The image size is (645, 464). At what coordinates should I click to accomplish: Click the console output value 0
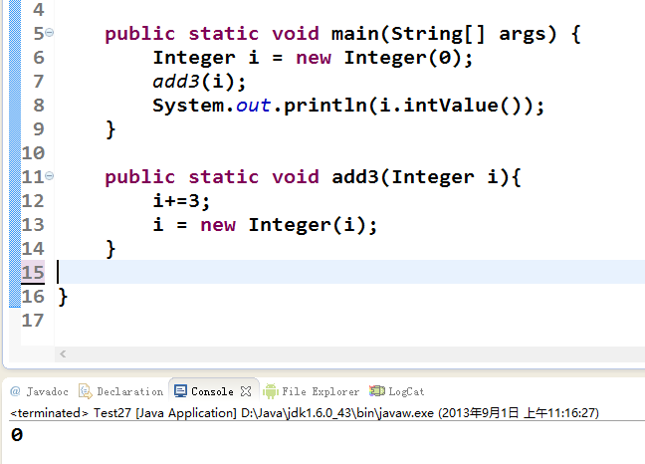pyautogui.click(x=17, y=435)
